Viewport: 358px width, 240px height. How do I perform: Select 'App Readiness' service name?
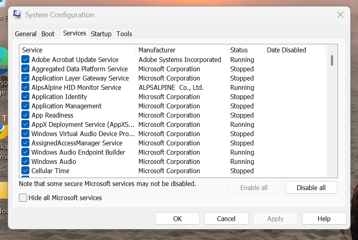52,115
